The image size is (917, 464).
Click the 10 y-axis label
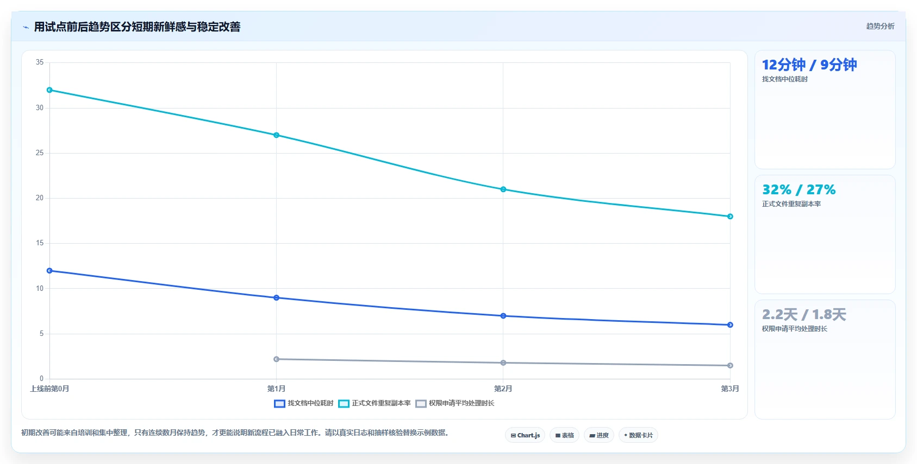[x=40, y=289]
